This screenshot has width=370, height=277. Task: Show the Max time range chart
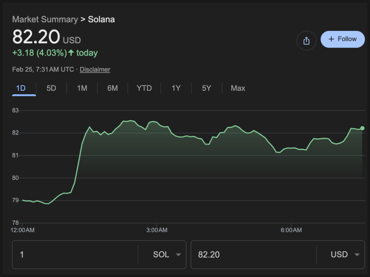(238, 88)
